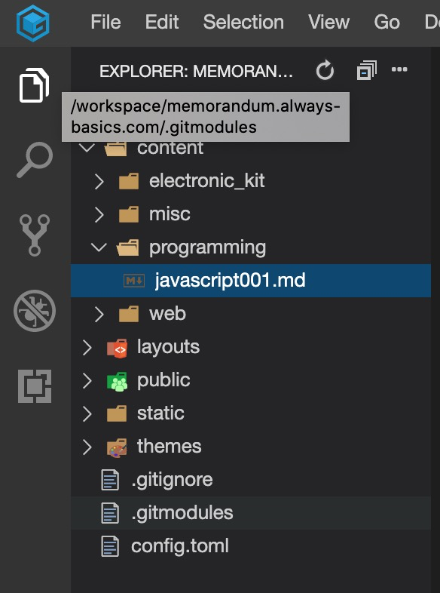Open the .gitignore file
The height and width of the screenshot is (593, 440).
tap(251, 480)
